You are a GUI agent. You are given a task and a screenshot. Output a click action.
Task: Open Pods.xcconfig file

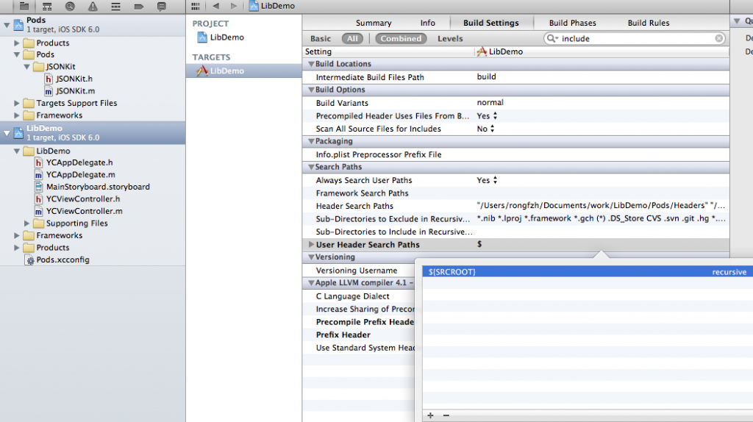(63, 260)
